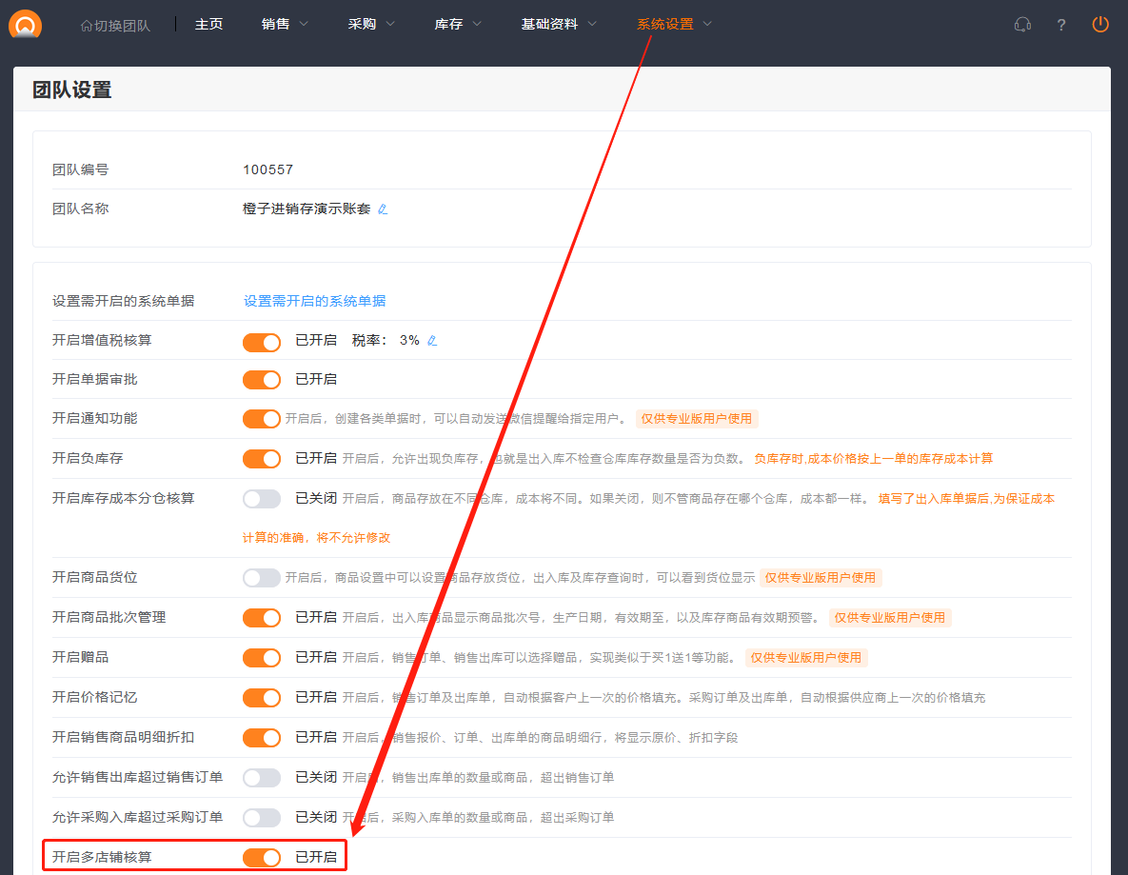The image size is (1128, 875).
Task: Toggle 开启多店铺核算 switch
Action: pos(262,858)
